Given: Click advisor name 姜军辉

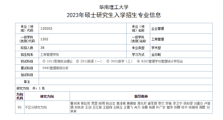Looking at the screenshot, I should [x=152, y=103].
